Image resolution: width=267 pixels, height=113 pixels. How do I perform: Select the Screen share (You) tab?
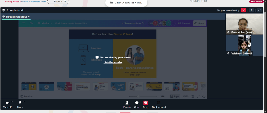pos(16,17)
